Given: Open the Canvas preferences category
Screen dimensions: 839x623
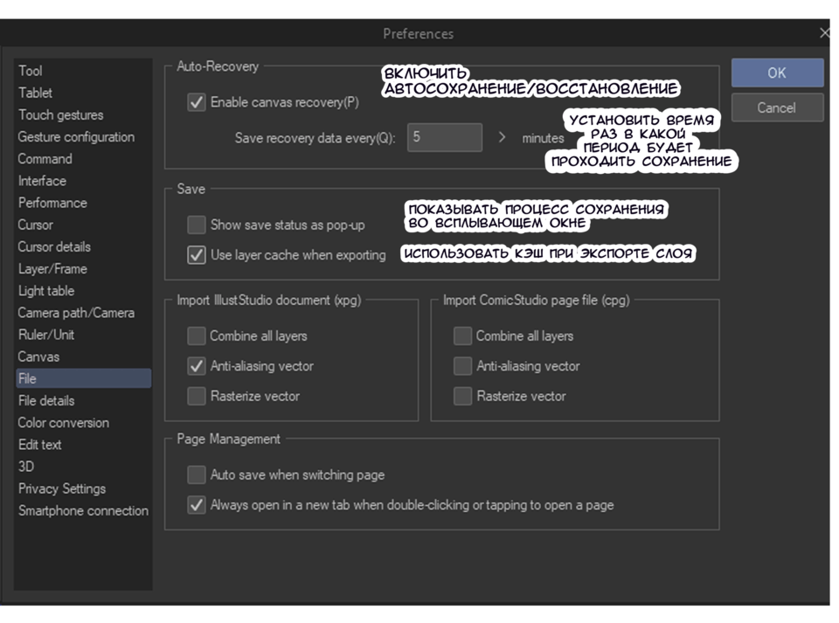Looking at the screenshot, I should [38, 356].
